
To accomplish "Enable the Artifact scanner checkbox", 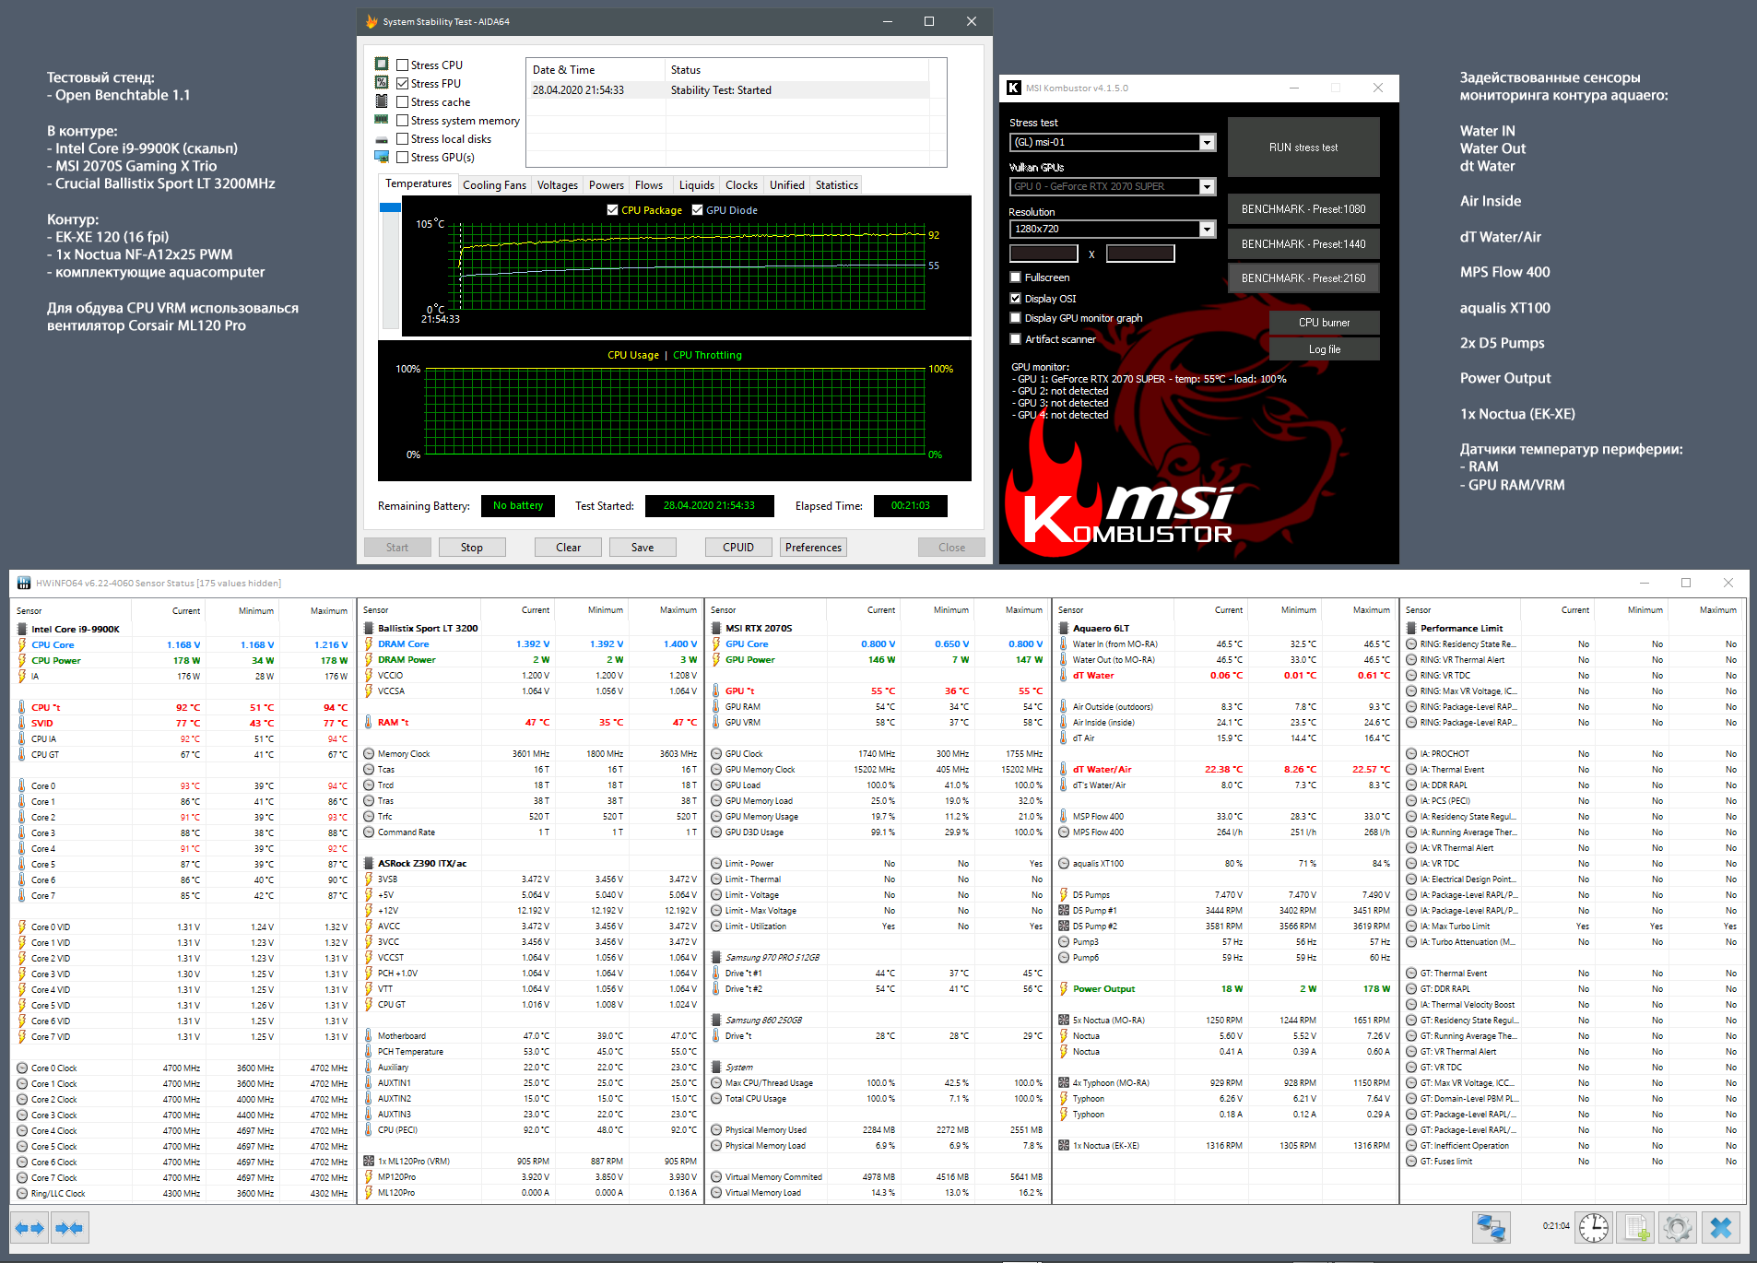I will [x=1015, y=338].
